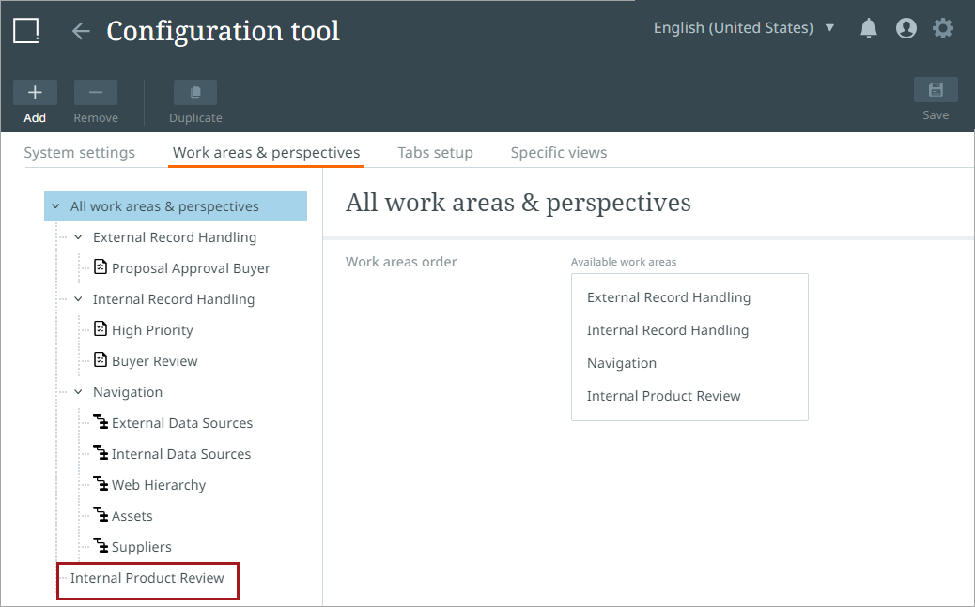Select Navigation in Available work areas list
Viewport: 975px width, 607px height.
click(x=622, y=363)
